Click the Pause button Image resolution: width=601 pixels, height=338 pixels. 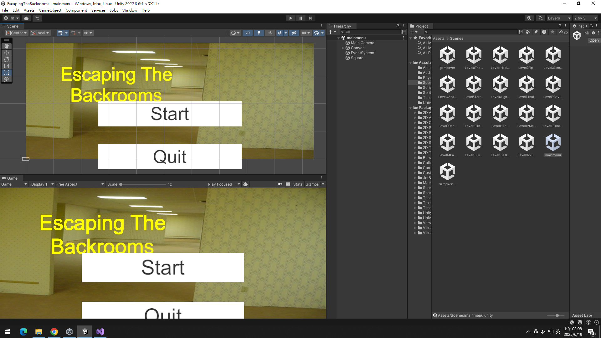(301, 18)
